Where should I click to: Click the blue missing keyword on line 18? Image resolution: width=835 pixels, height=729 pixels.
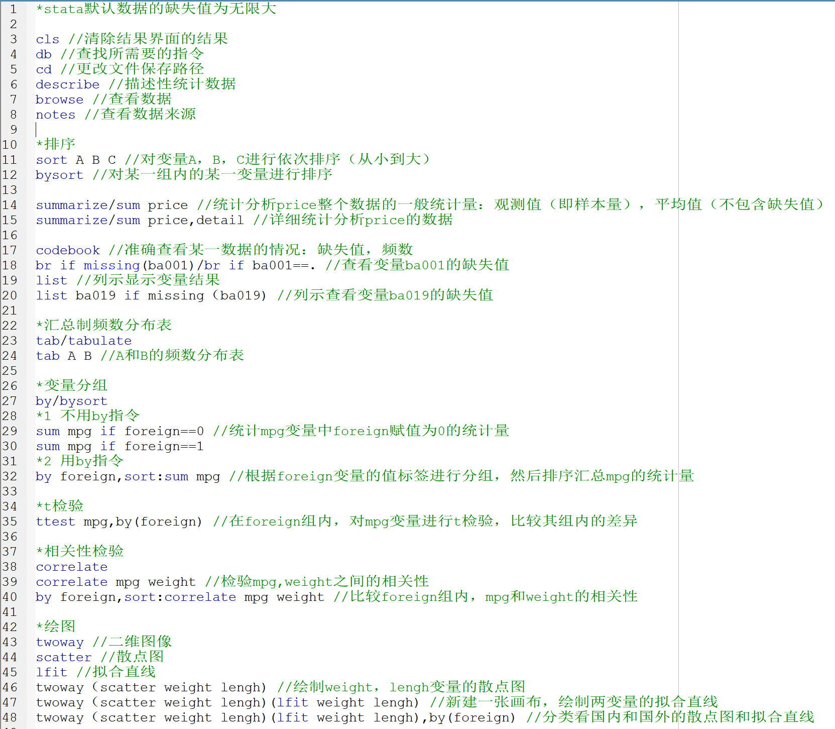pyautogui.click(x=111, y=265)
